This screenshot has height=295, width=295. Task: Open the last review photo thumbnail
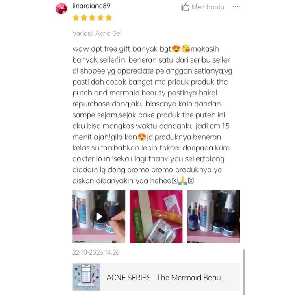(x=213, y=217)
